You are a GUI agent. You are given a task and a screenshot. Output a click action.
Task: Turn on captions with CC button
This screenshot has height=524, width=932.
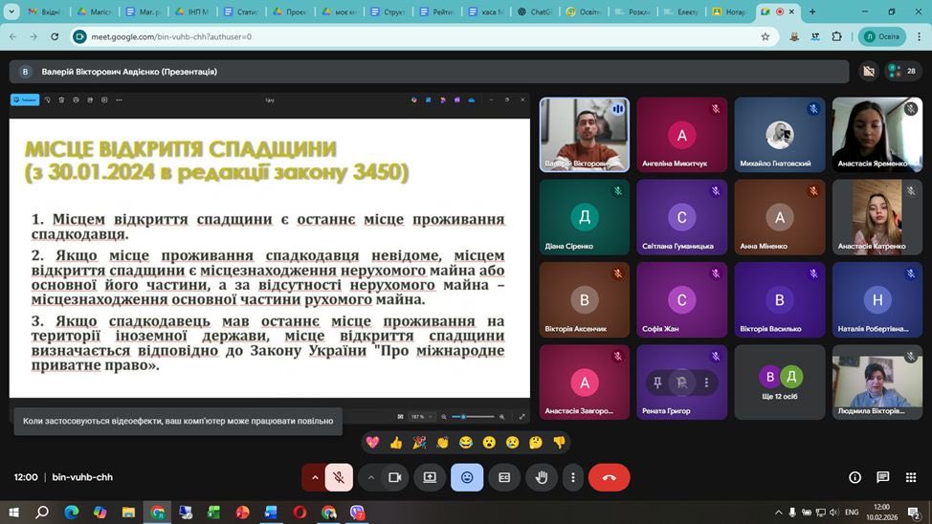[x=504, y=478]
